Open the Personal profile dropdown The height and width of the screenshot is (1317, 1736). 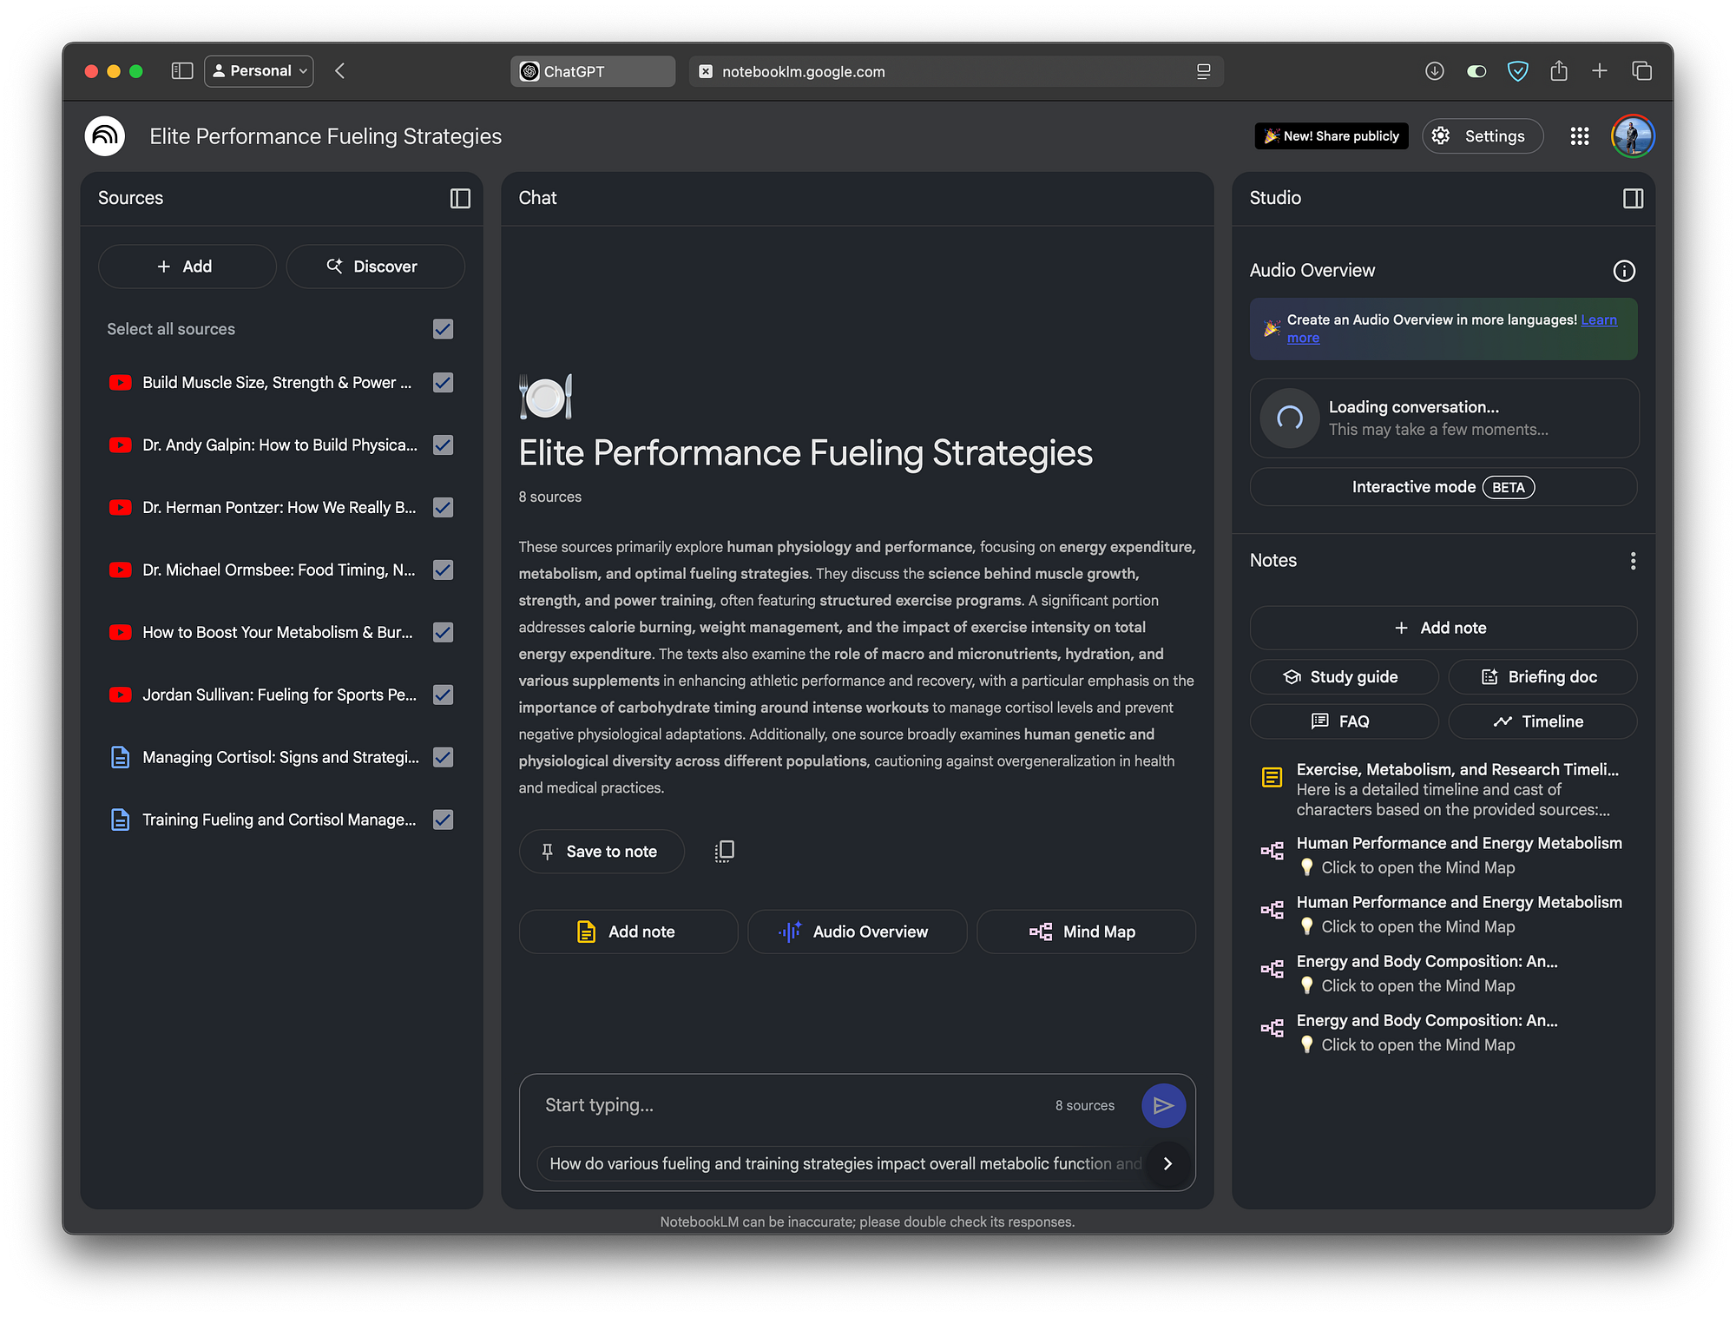pos(258,70)
